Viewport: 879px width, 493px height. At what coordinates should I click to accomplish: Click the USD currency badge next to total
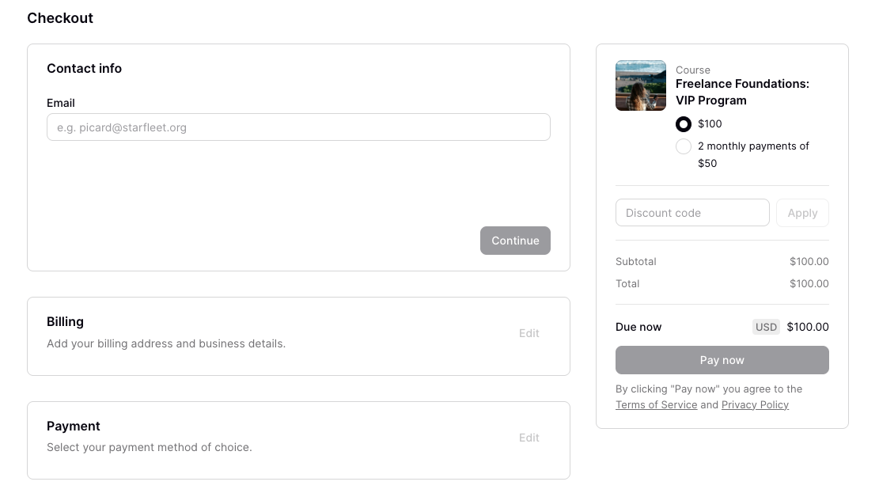point(766,327)
